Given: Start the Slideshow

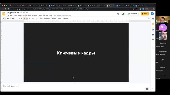Looking at the screenshot, I should pos(133,14).
